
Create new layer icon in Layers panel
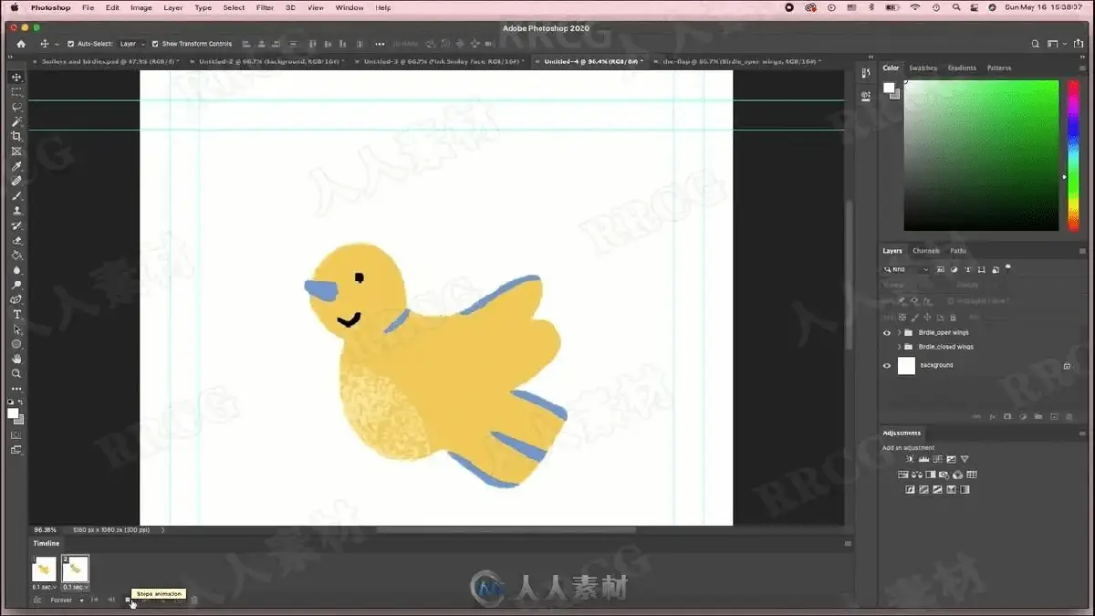[x=1054, y=416]
